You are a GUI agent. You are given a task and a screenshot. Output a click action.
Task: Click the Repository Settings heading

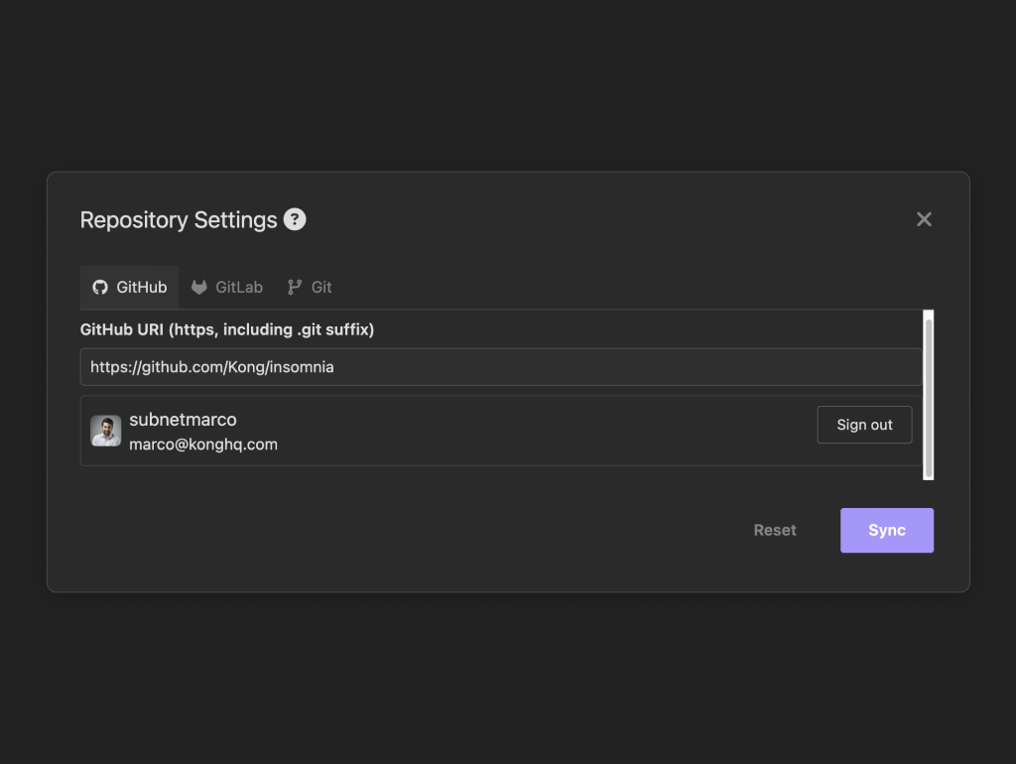point(179,219)
